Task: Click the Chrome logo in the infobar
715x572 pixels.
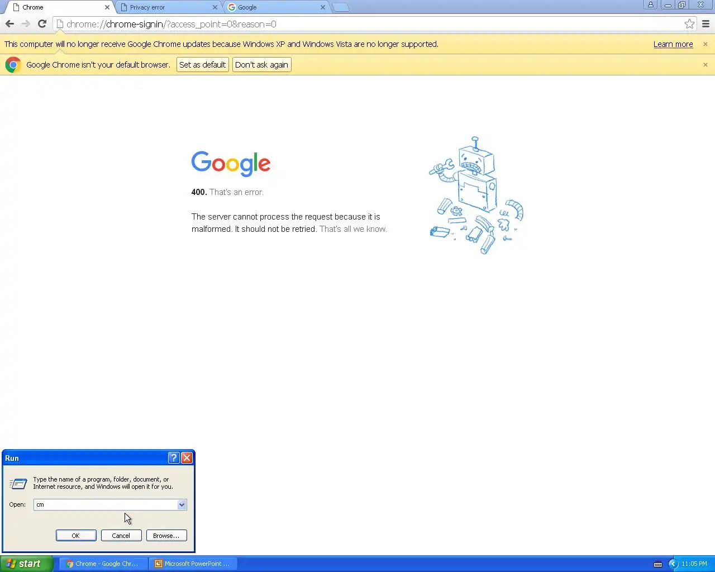Action: click(13, 65)
